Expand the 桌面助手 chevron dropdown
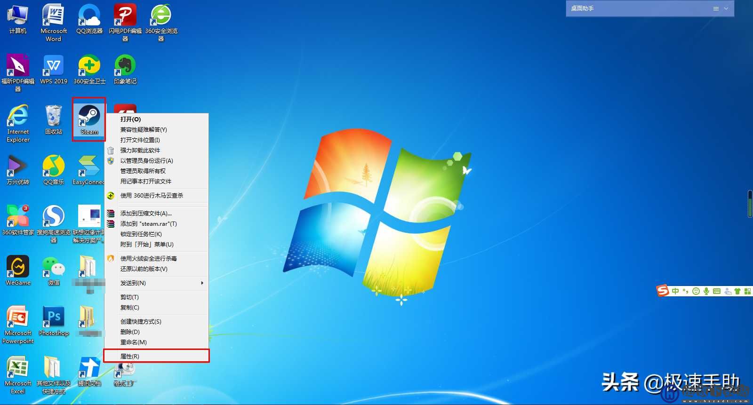 [726, 8]
